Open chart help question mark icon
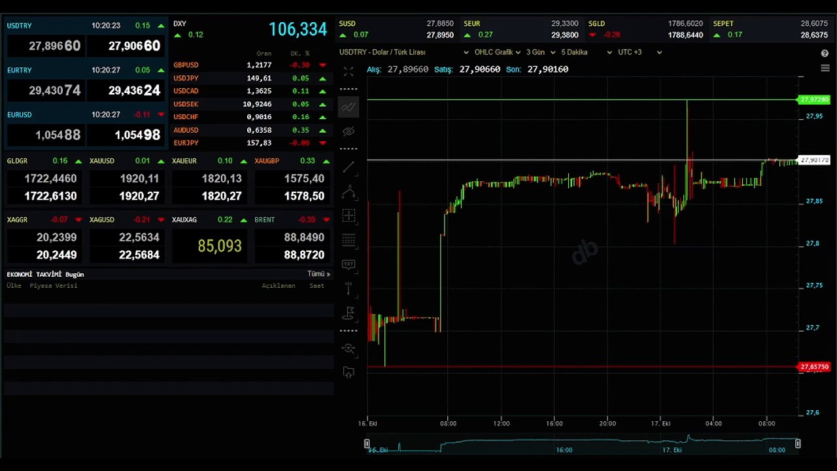Screen dimensions: 837x471 (825, 53)
